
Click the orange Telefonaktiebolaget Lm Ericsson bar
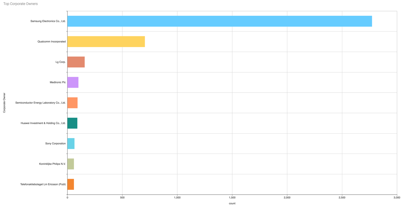(70, 184)
